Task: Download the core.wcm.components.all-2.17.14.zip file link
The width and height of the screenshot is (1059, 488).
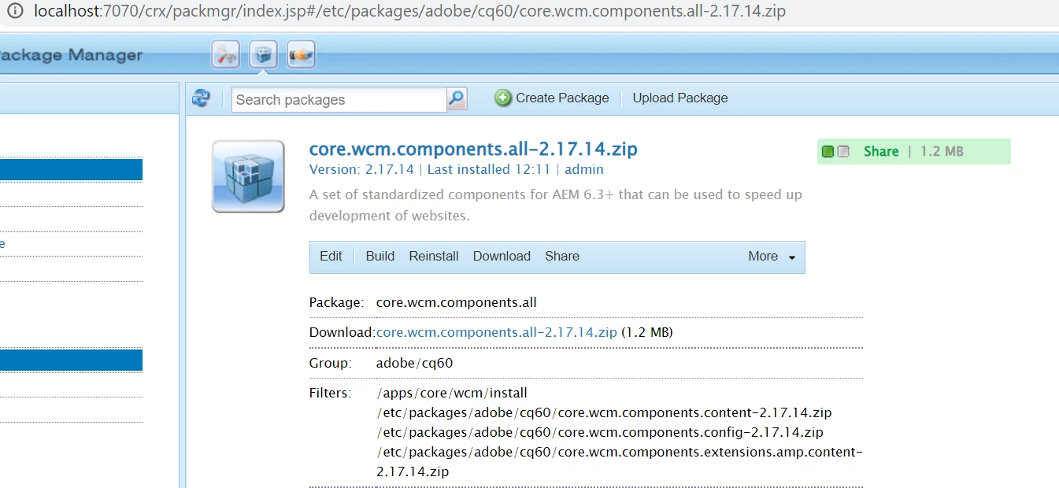Action: 497,332
